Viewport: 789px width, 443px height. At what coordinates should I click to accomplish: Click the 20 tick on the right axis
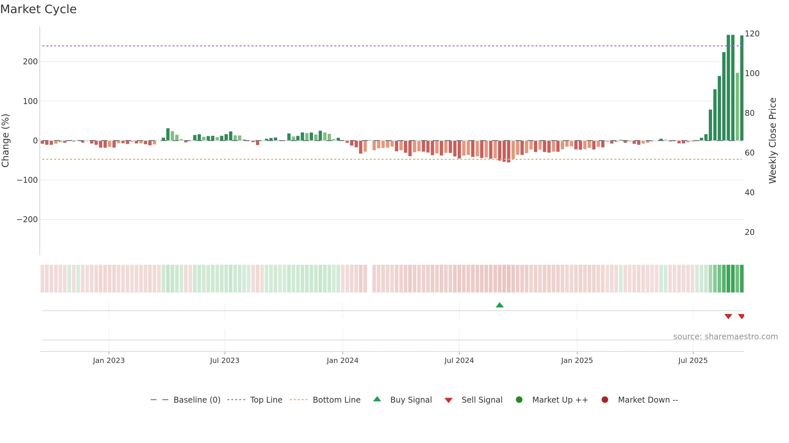click(x=750, y=232)
